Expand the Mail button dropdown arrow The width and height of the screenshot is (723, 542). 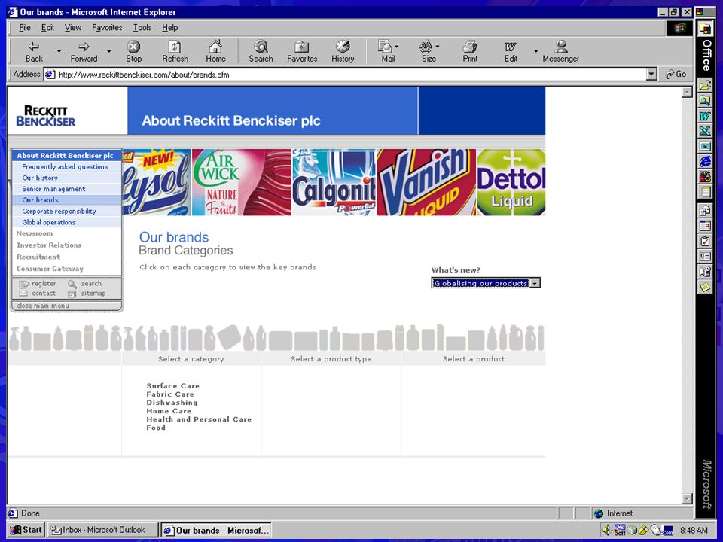pos(397,46)
